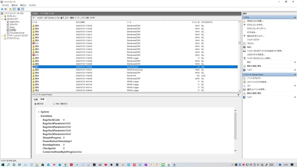Open プロパティ in the システム actions

(x=250, y=43)
